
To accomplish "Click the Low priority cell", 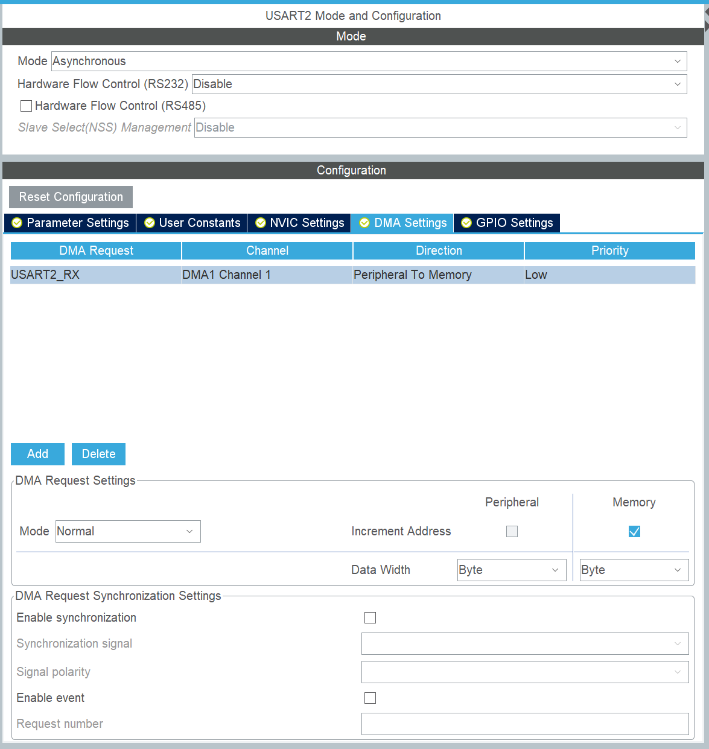I will (x=610, y=275).
